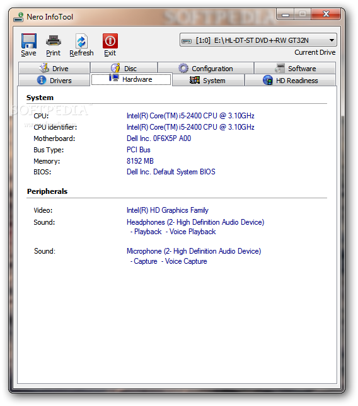This screenshot has width=358, height=406.
Task: Open the Configuration tab
Action: click(206, 69)
